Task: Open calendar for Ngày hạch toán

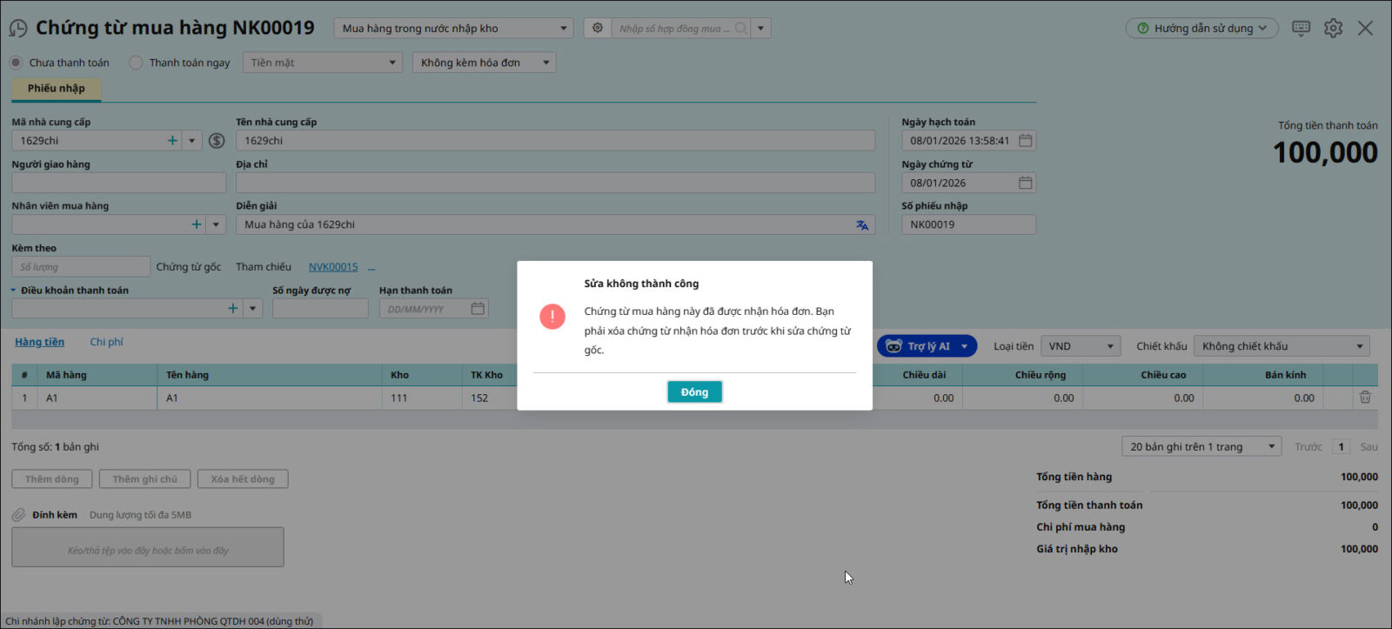Action: [x=1026, y=141]
